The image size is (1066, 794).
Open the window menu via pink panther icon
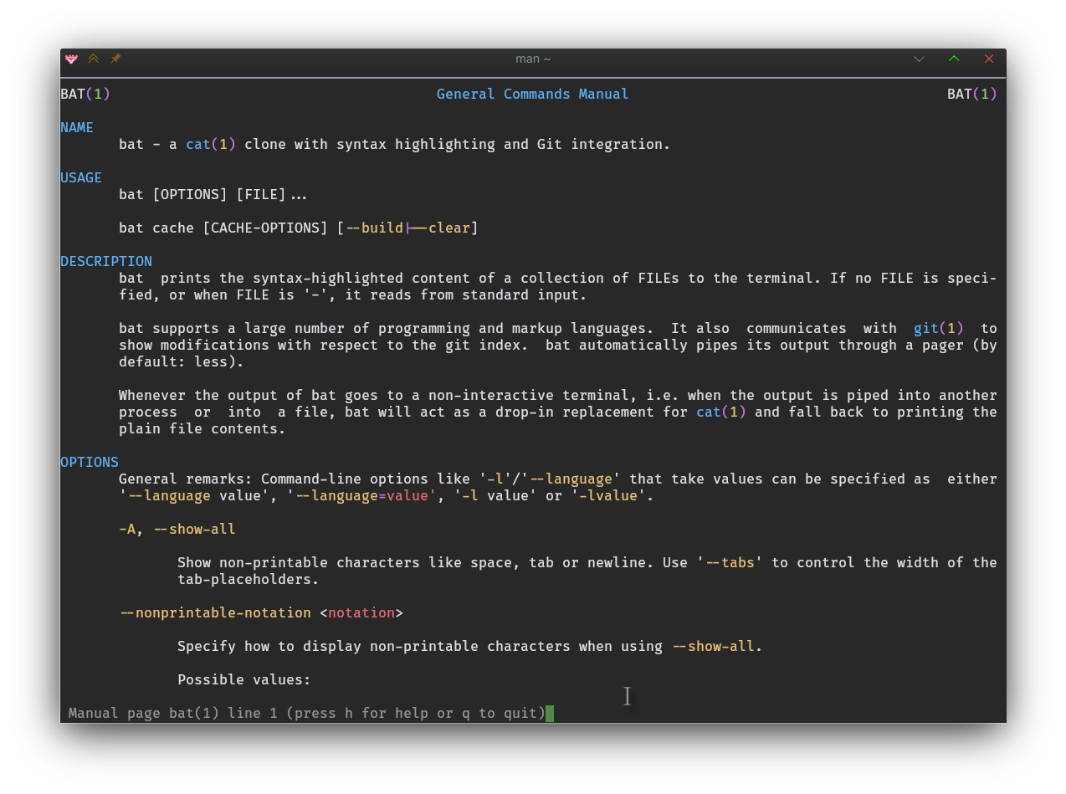[x=71, y=59]
